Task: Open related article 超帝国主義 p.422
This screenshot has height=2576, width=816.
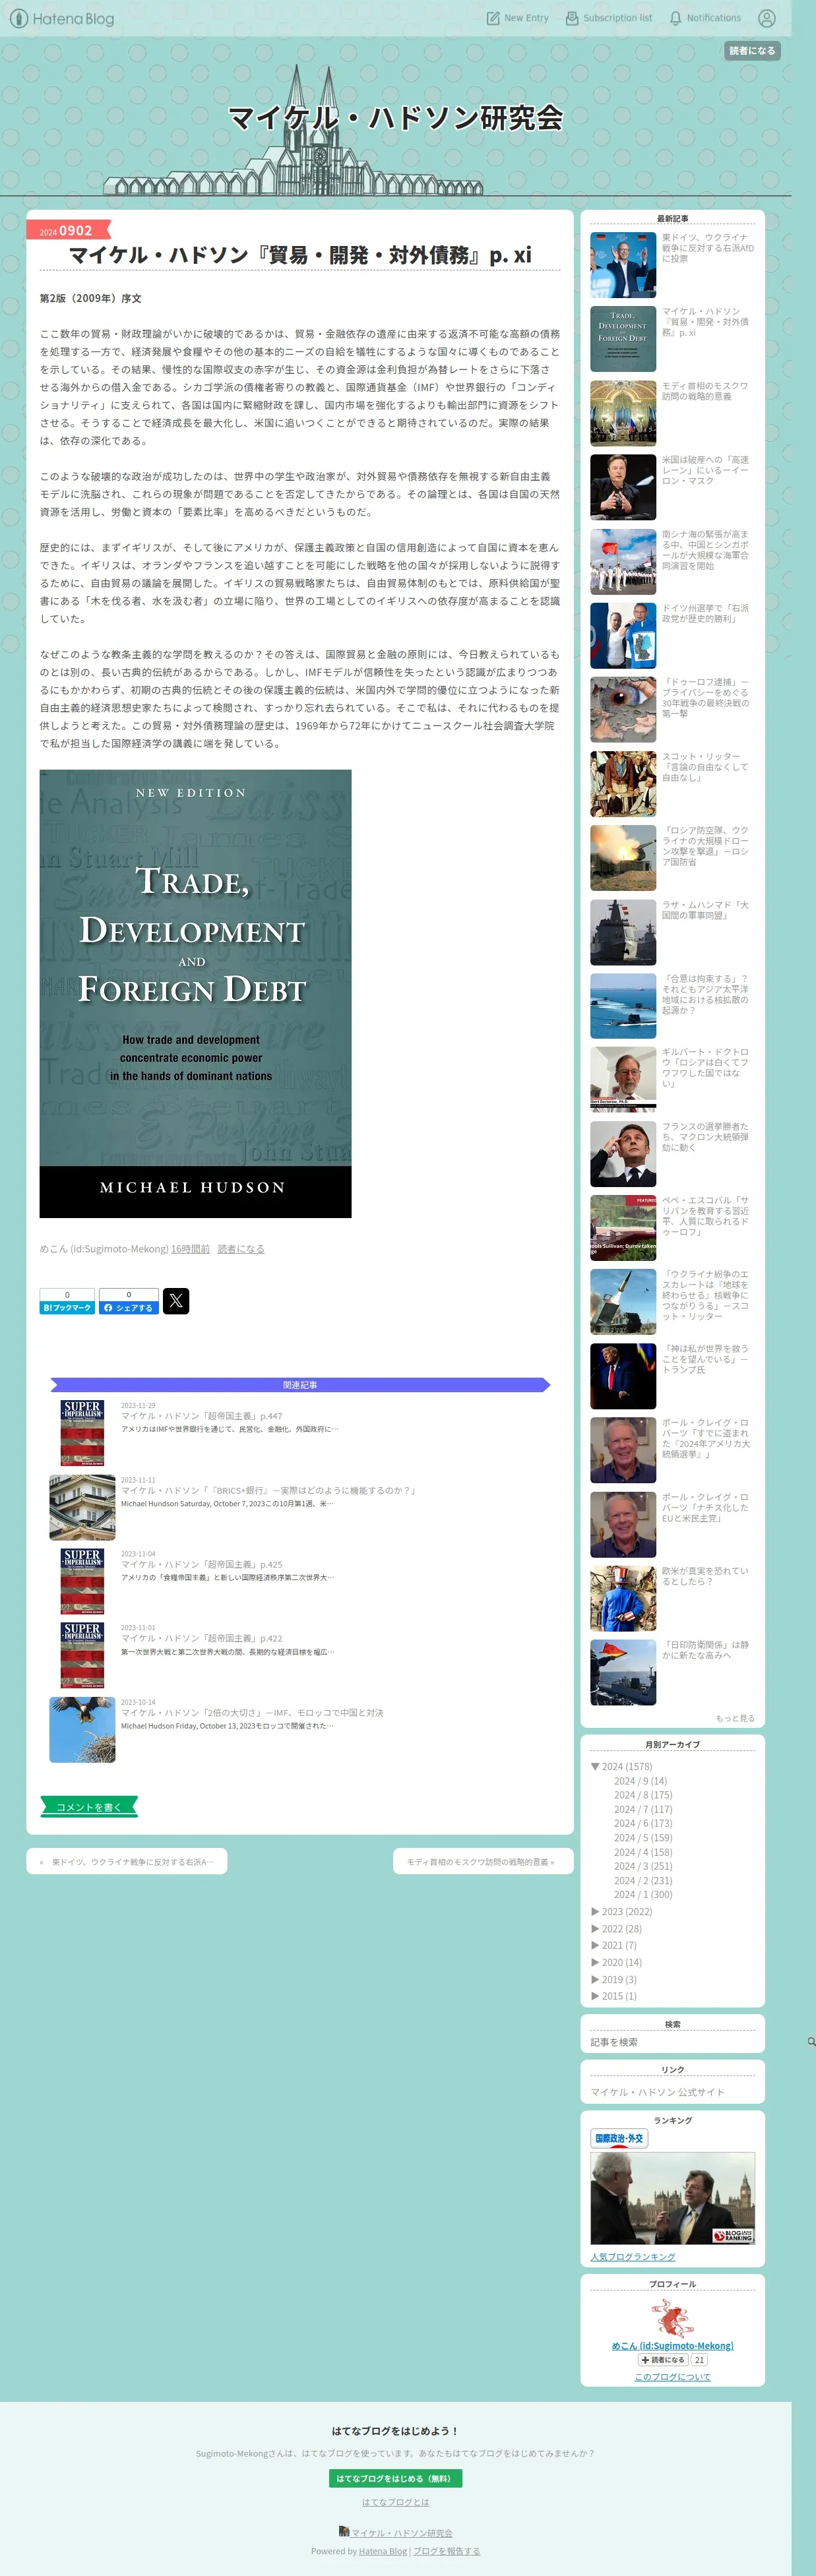Action: click(x=202, y=1638)
